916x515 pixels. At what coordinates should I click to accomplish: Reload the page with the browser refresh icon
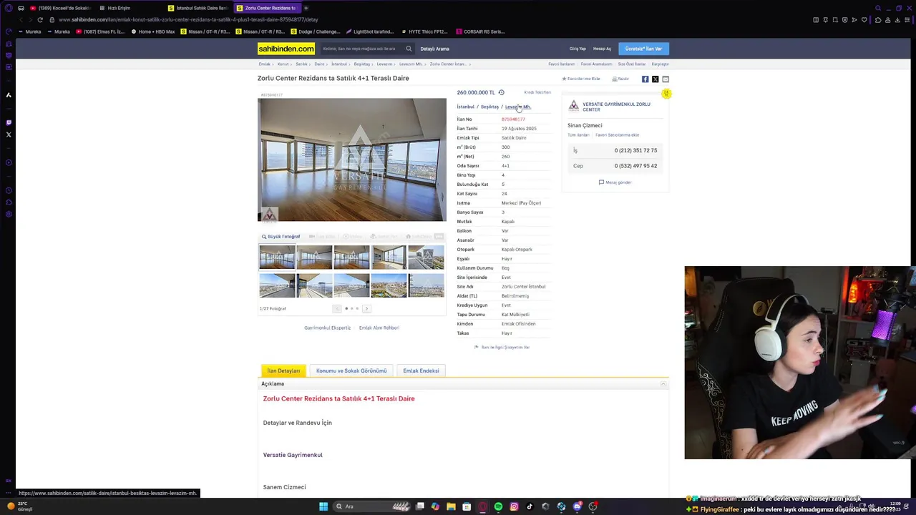pyautogui.click(x=40, y=19)
